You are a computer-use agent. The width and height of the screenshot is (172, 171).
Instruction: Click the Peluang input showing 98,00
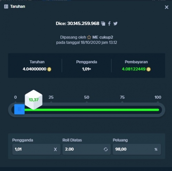pyautogui.click(x=137, y=149)
